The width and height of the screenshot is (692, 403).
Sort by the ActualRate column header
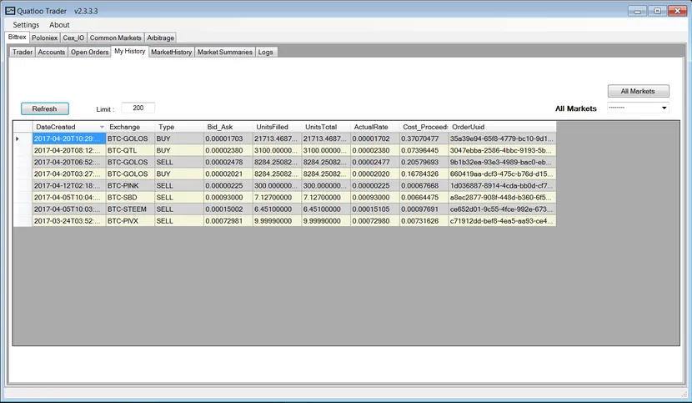point(375,127)
